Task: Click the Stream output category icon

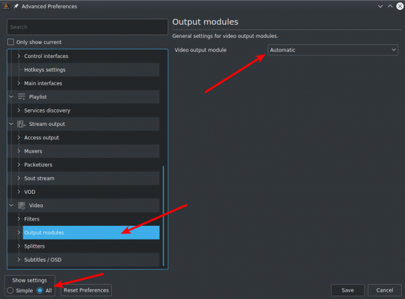Action: 21,124
